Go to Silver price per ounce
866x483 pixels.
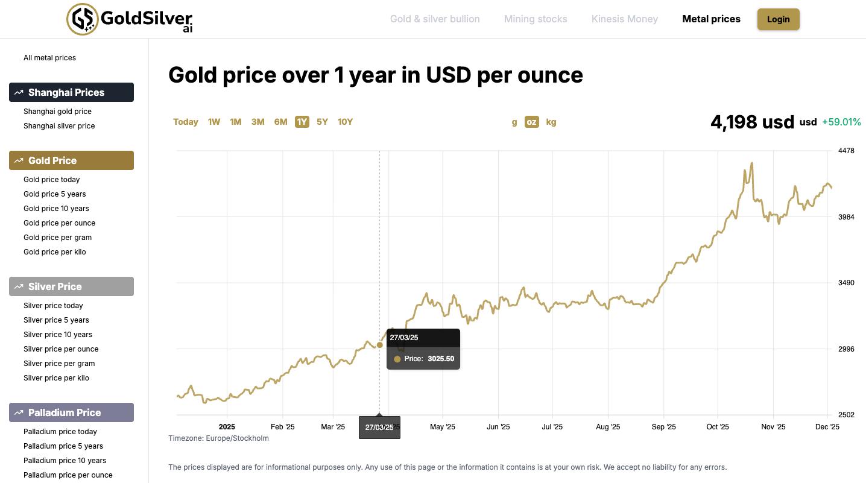(x=61, y=349)
